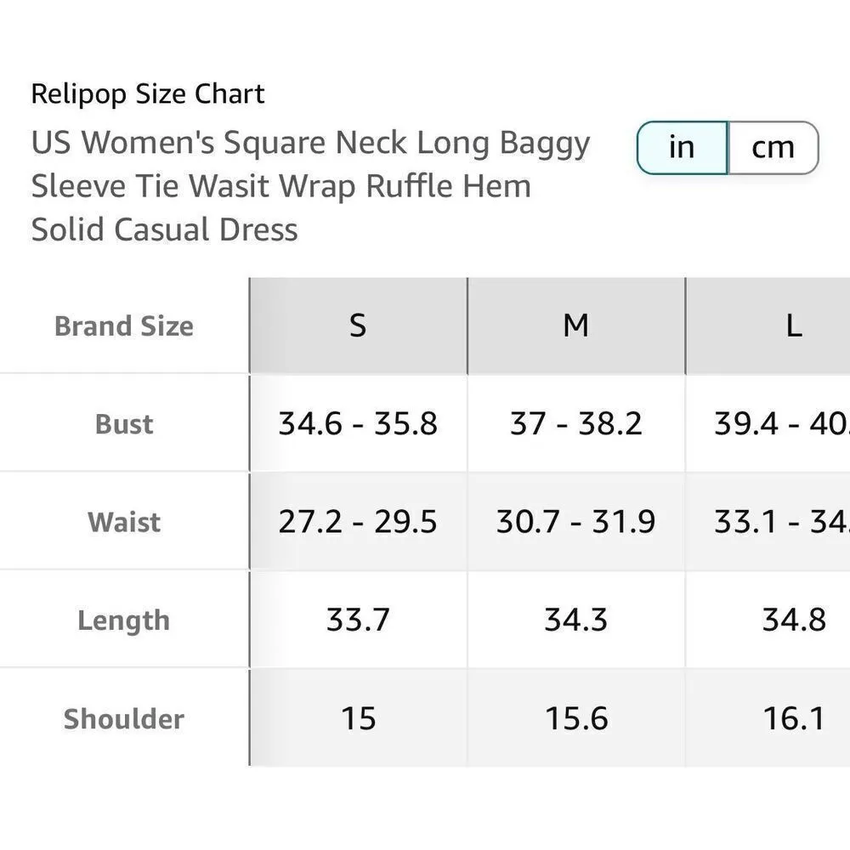The width and height of the screenshot is (850, 850).
Task: Select the S size column header
Action: click(x=358, y=326)
